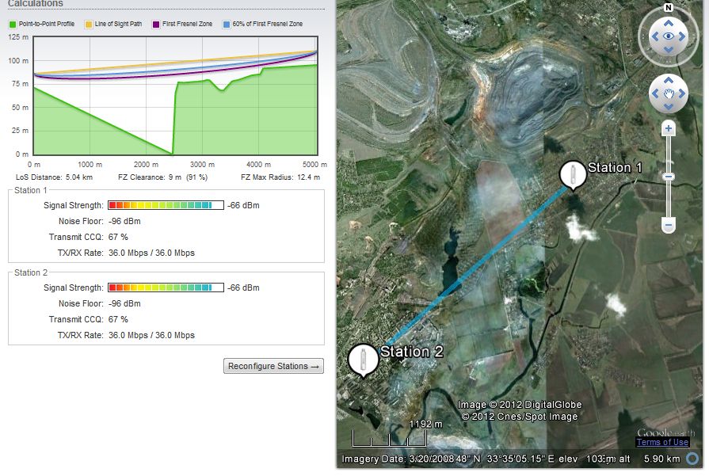The width and height of the screenshot is (709, 476).
Task: Click the zoom slider handle
Action: pyautogui.click(x=669, y=177)
